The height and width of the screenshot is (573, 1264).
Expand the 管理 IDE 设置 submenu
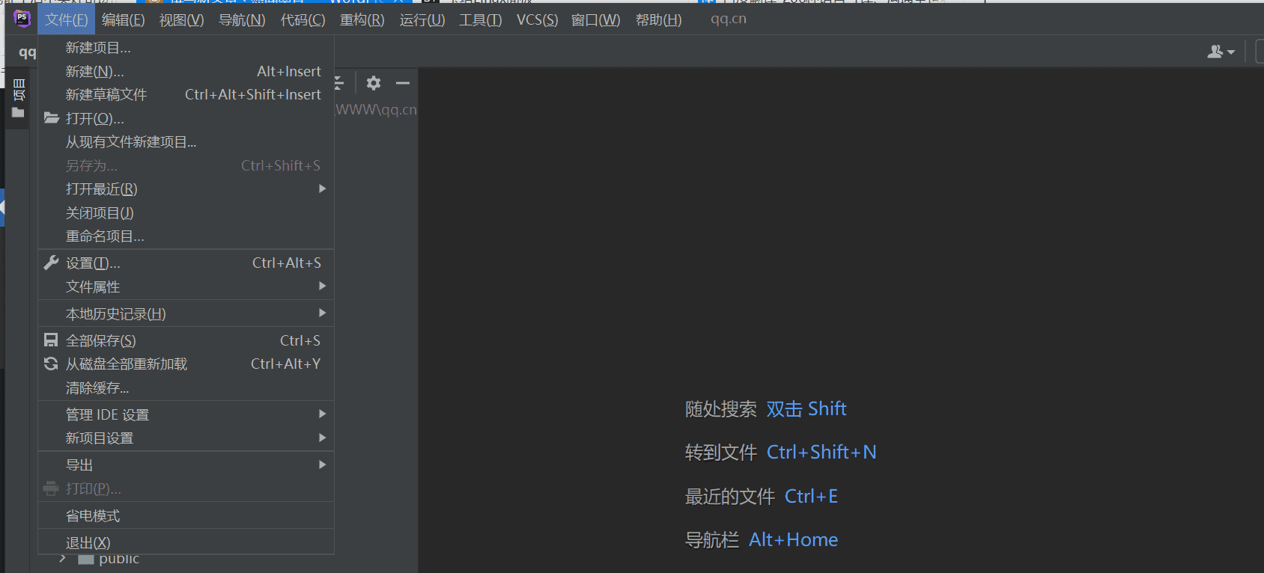point(108,414)
